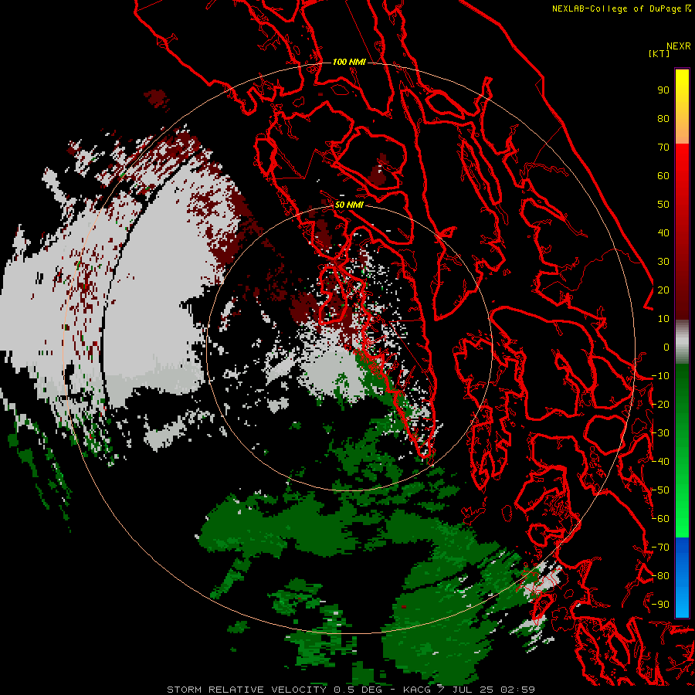Click the -70 scale label
The image size is (695, 695).
click(x=660, y=548)
